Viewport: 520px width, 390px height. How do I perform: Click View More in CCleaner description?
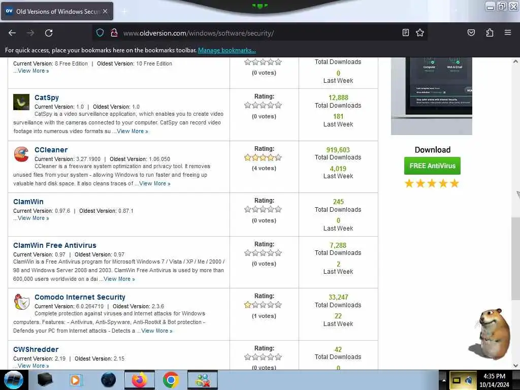click(154, 184)
